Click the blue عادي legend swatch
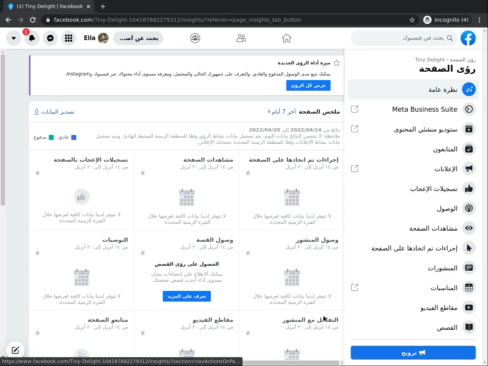The image size is (488, 366). tap(74, 137)
